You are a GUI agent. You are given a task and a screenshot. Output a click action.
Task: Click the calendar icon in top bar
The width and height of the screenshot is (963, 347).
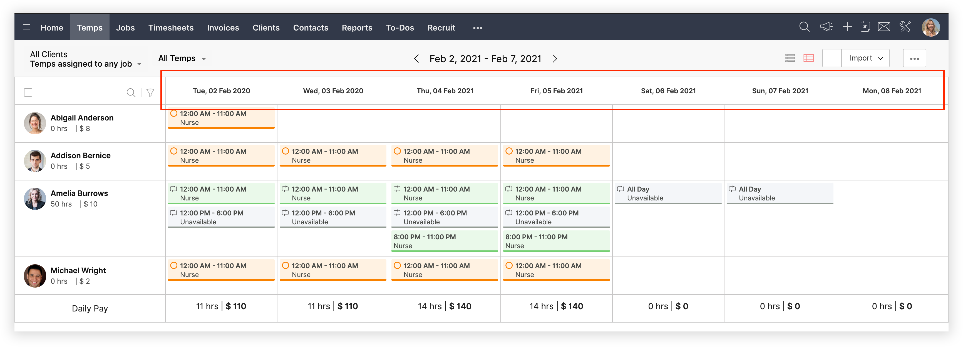click(x=865, y=27)
